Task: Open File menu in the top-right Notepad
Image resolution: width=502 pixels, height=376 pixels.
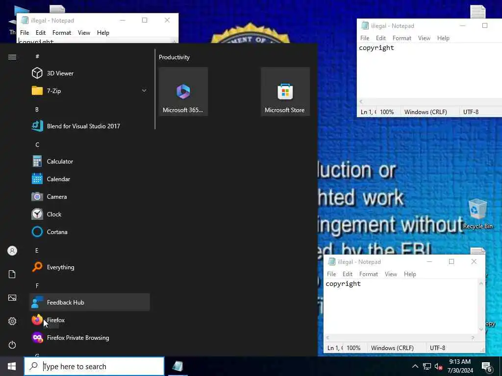Action: [365, 38]
